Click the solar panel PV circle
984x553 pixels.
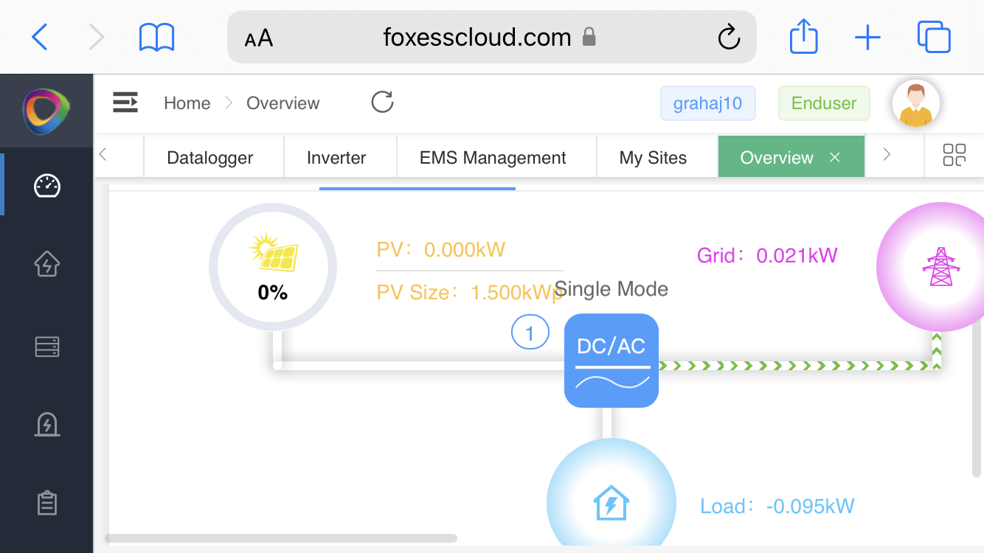click(x=273, y=267)
